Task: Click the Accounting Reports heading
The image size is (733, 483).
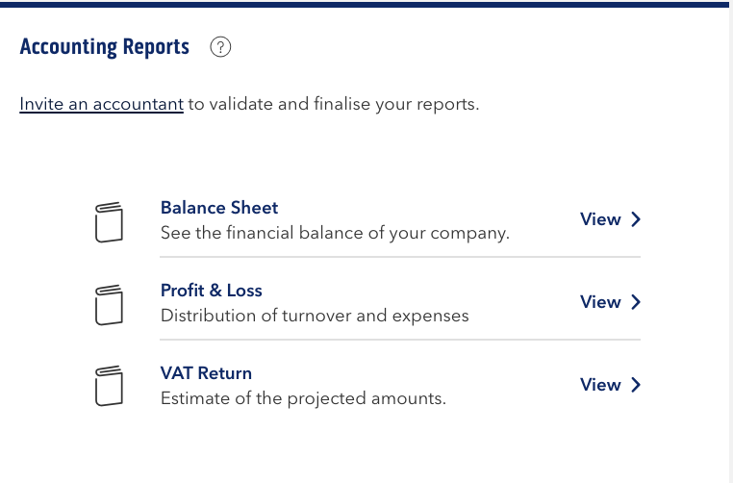Action: pyautogui.click(x=105, y=47)
